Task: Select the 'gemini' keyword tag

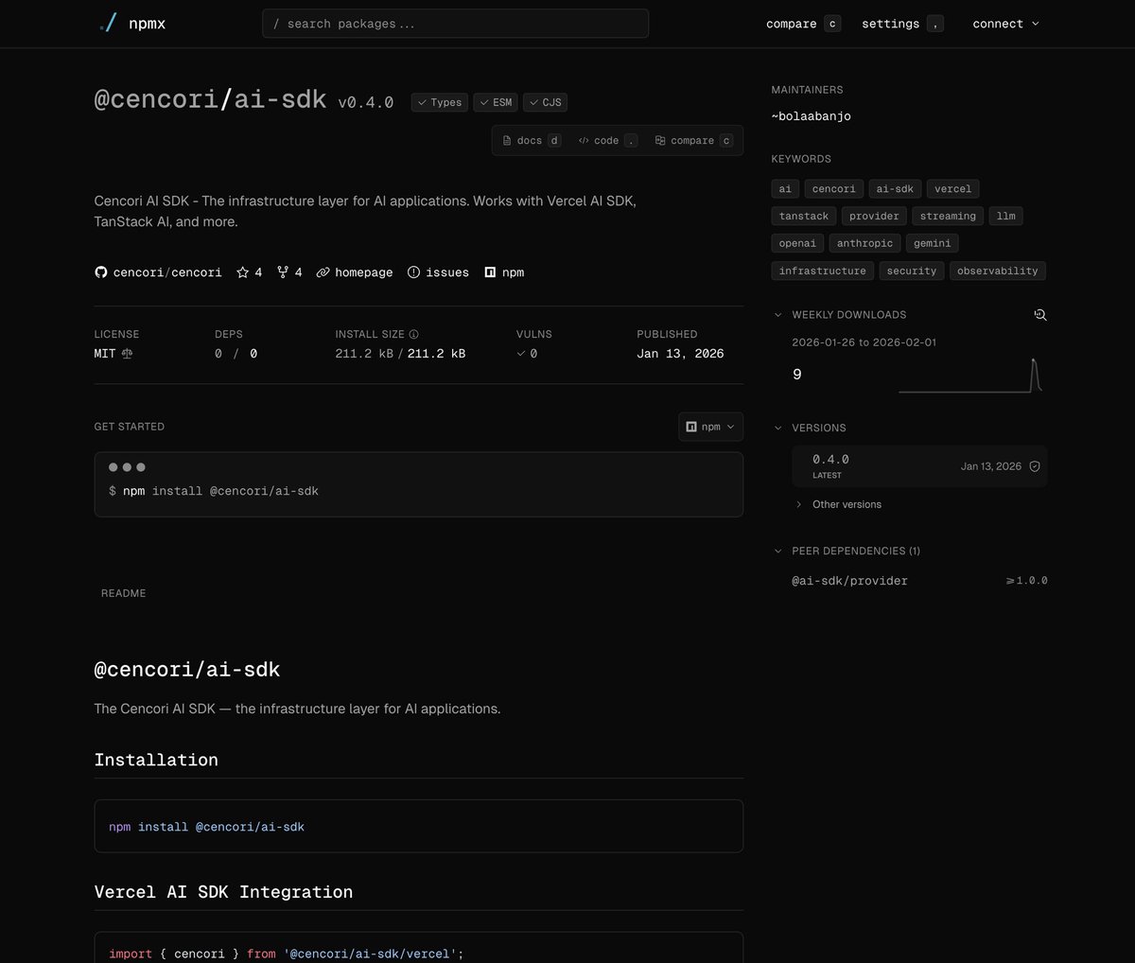Action: 933,244
